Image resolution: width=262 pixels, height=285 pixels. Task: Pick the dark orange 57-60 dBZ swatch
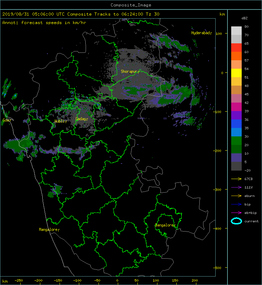pyautogui.click(x=236, y=56)
